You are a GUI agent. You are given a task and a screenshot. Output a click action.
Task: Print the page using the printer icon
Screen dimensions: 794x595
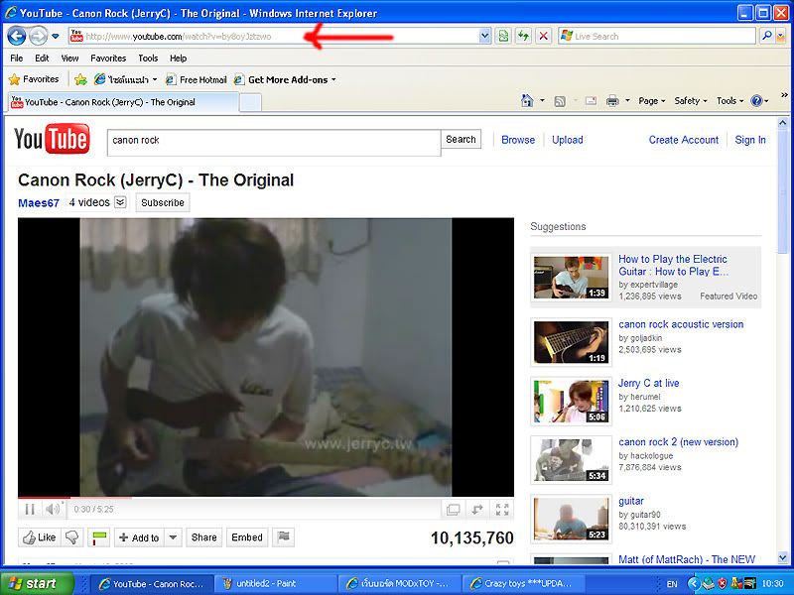pyautogui.click(x=612, y=101)
